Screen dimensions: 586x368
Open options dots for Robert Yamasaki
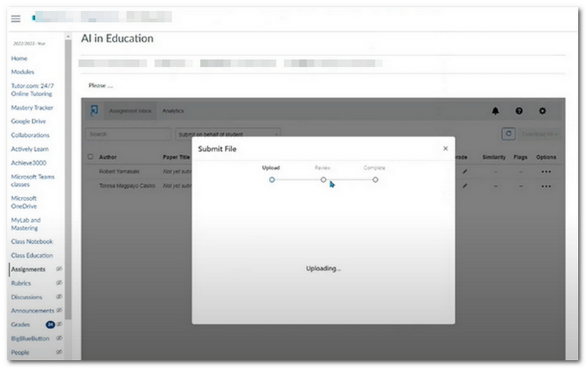pos(546,171)
